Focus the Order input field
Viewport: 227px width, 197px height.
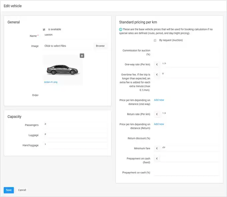[75, 95]
